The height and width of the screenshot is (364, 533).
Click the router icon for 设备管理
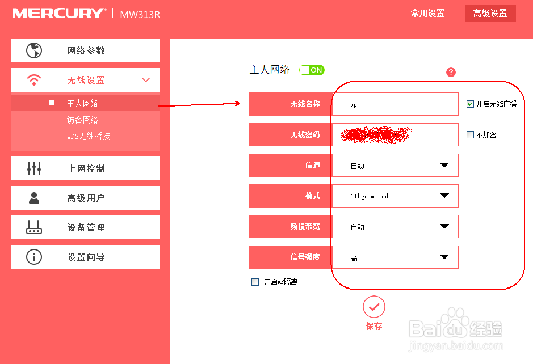click(34, 227)
